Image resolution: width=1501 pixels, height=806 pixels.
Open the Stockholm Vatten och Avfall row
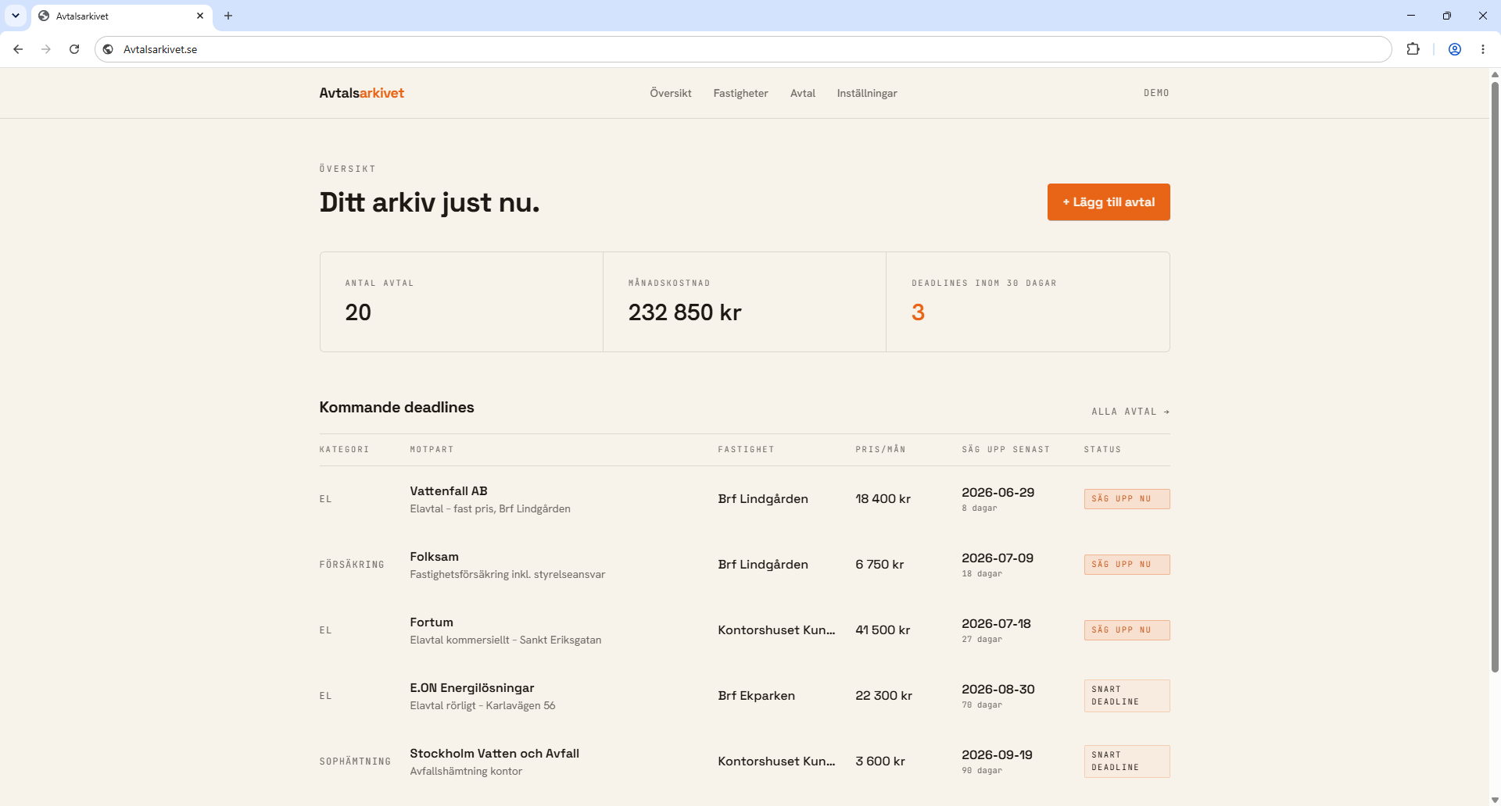744,761
